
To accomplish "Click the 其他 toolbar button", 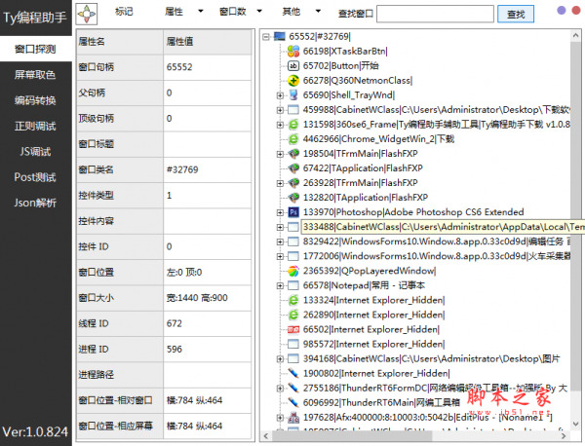I will click(x=292, y=12).
